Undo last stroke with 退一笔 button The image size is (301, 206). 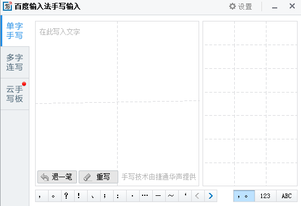pyautogui.click(x=57, y=177)
